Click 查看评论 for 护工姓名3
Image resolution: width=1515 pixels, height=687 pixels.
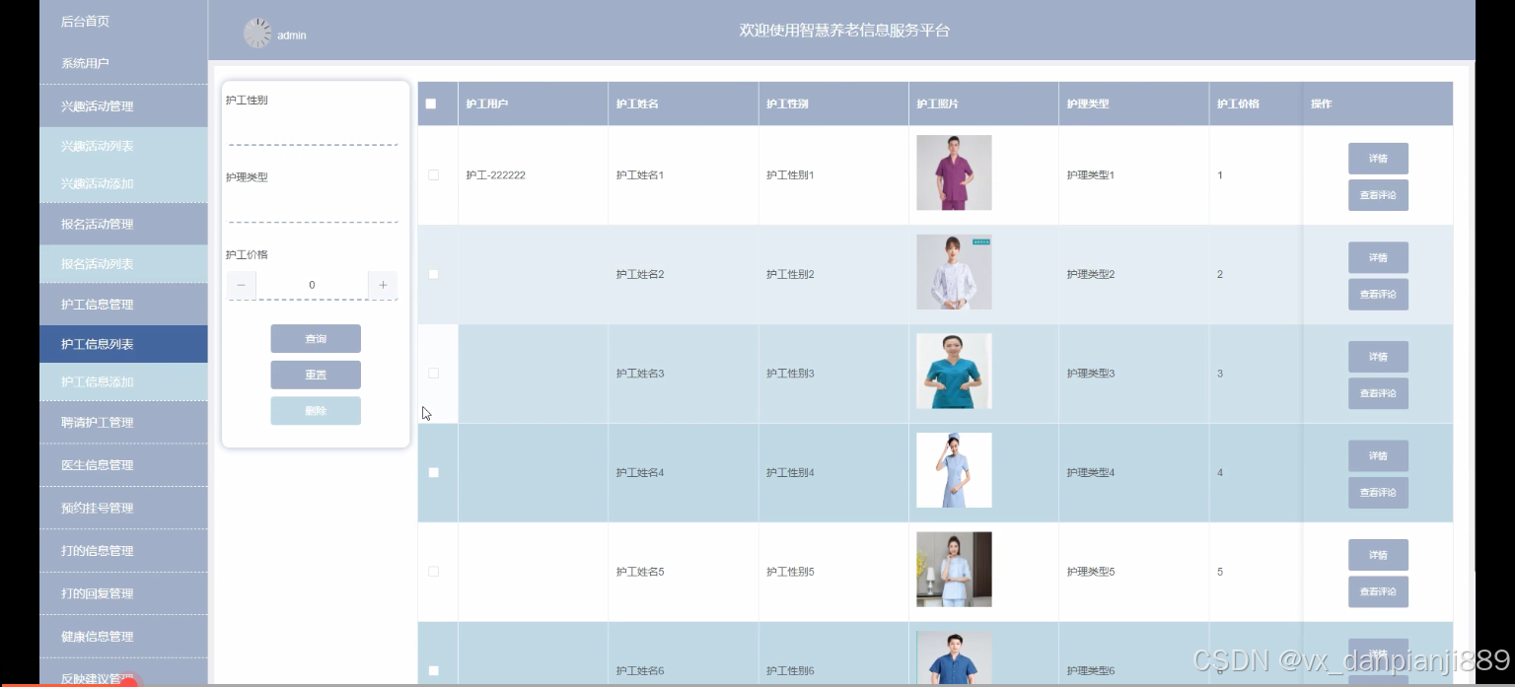[x=1378, y=393]
